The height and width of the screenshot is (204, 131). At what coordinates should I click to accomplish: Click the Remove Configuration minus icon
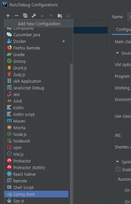[x=17, y=16]
